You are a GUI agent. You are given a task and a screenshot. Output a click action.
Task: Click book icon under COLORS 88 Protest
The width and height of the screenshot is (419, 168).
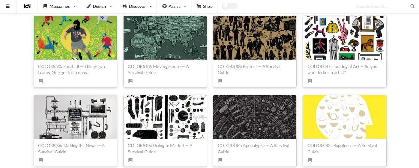[220, 81]
